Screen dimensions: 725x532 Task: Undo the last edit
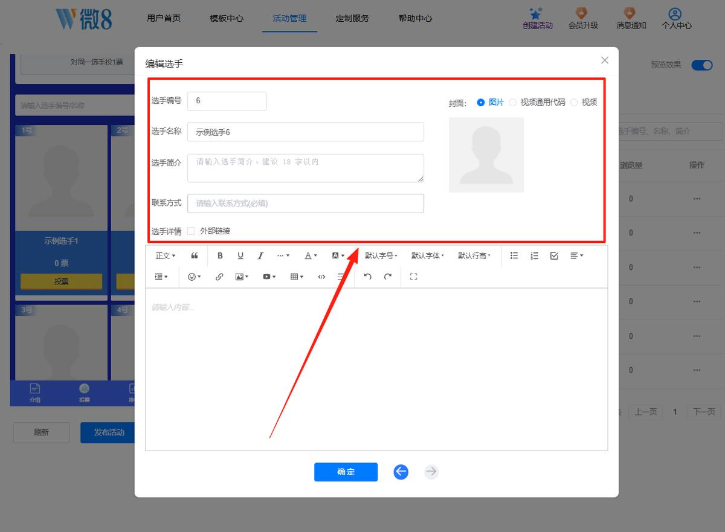[x=367, y=277]
